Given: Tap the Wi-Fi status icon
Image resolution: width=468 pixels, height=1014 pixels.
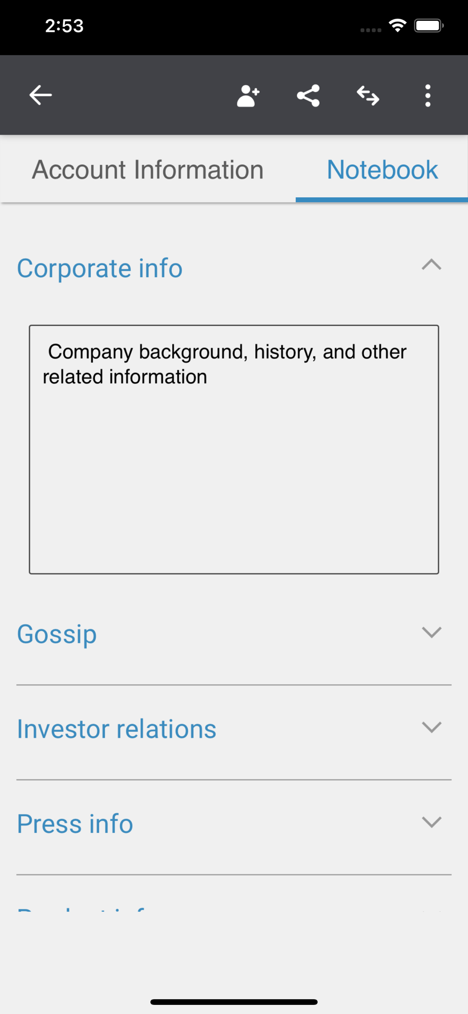Looking at the screenshot, I should pos(398,25).
